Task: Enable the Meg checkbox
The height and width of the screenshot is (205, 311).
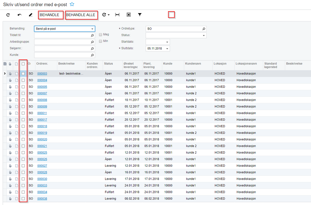Action: click(x=101, y=35)
